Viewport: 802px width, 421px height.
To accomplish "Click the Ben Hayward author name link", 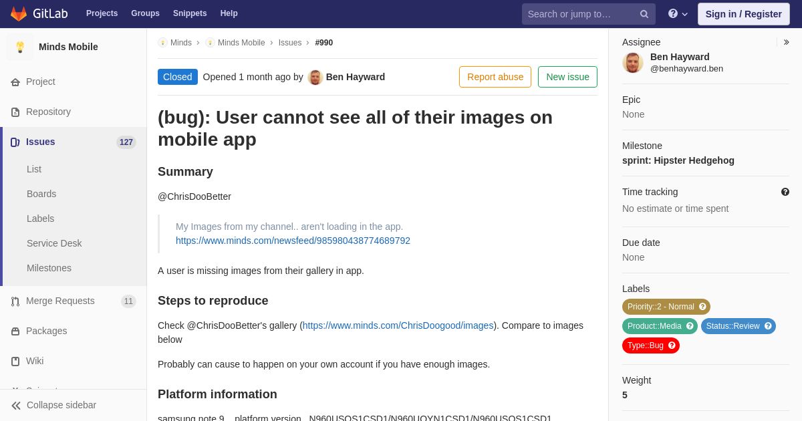I will click(x=356, y=77).
